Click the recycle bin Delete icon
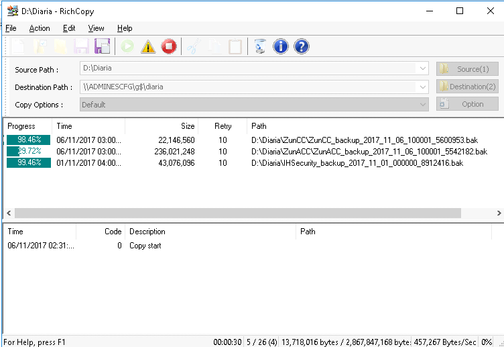 click(260, 46)
